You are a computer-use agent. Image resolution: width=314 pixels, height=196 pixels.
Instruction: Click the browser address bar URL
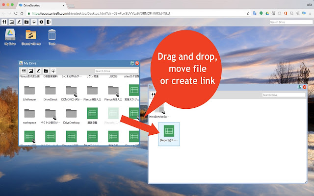pyautogui.click(x=101, y=13)
